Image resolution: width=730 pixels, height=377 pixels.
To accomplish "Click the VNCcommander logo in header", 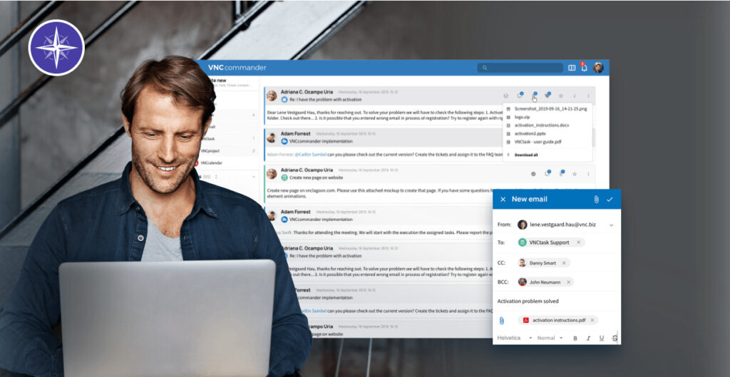I will [x=237, y=68].
